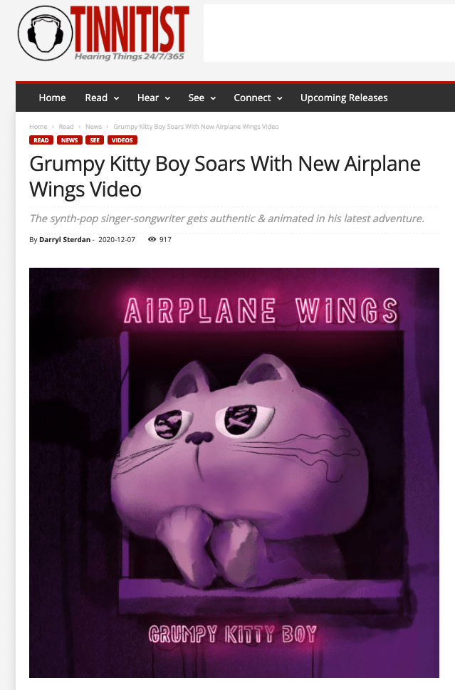Click the eye views icon beside 917
Screen dimensions: 455x690
(152, 239)
